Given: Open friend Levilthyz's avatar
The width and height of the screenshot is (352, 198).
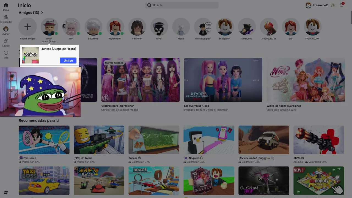Looking at the screenshot, I should (x=93, y=27).
